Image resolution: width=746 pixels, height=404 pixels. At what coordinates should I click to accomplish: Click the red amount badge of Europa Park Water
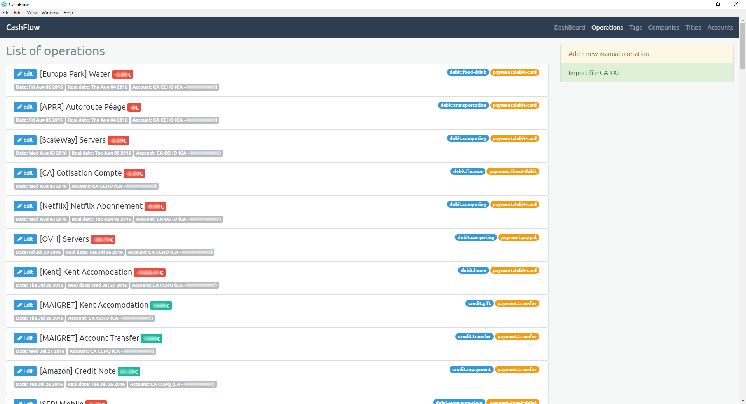click(123, 75)
